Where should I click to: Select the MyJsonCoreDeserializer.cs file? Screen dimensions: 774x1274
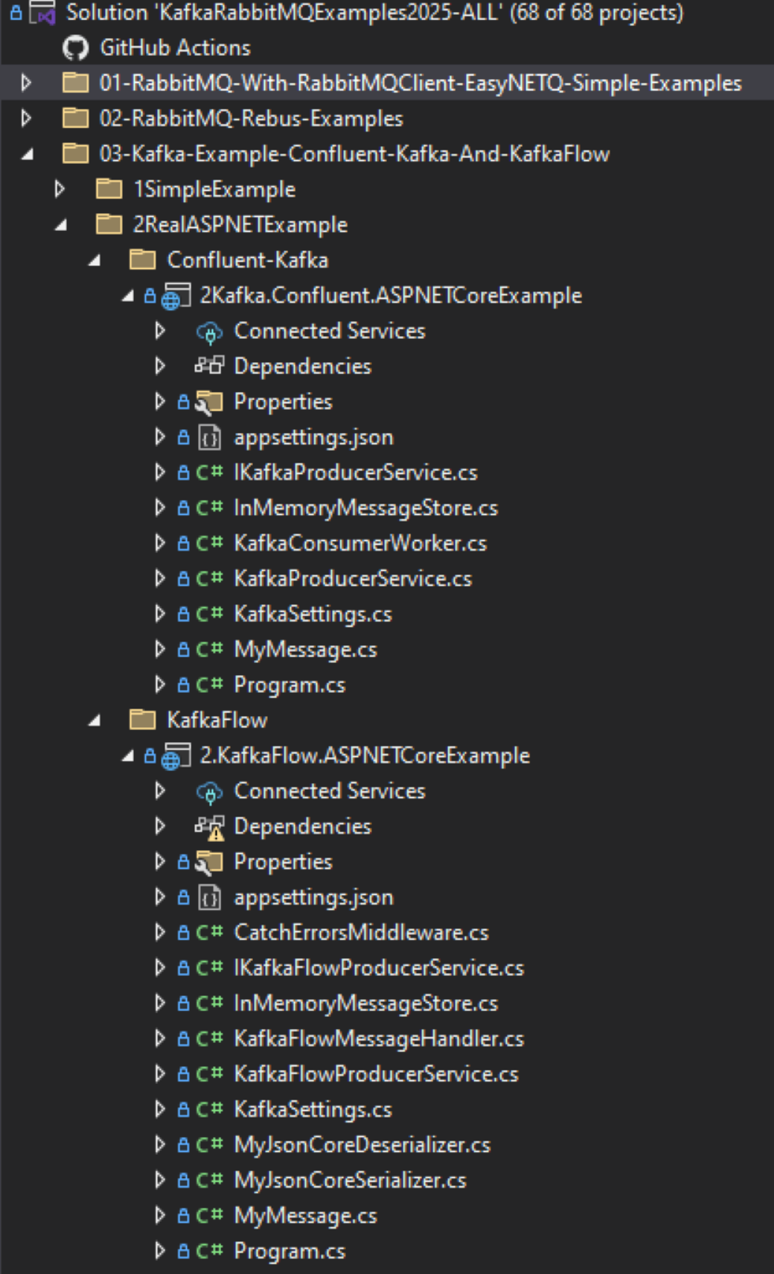(x=362, y=1145)
